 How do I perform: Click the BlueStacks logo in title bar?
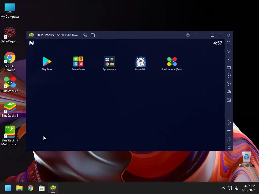[31, 35]
